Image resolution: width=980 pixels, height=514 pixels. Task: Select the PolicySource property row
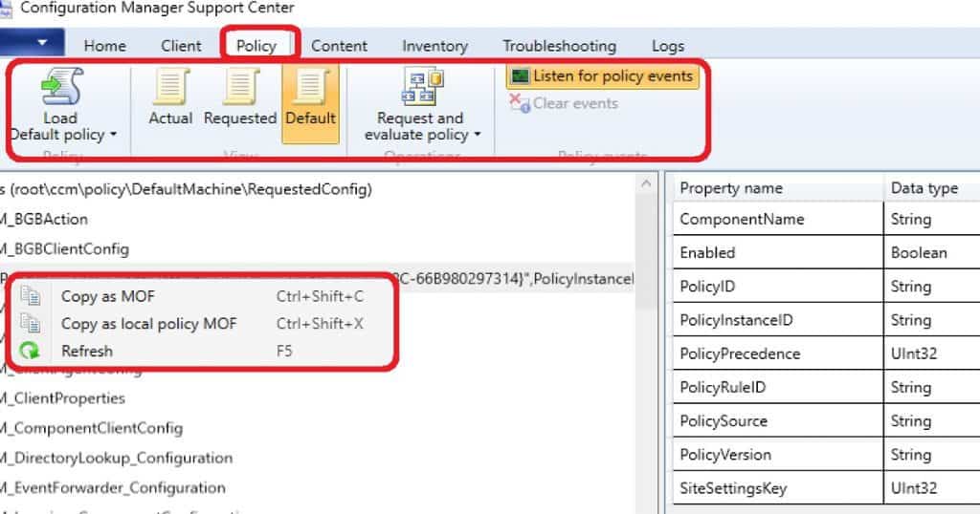click(826, 421)
